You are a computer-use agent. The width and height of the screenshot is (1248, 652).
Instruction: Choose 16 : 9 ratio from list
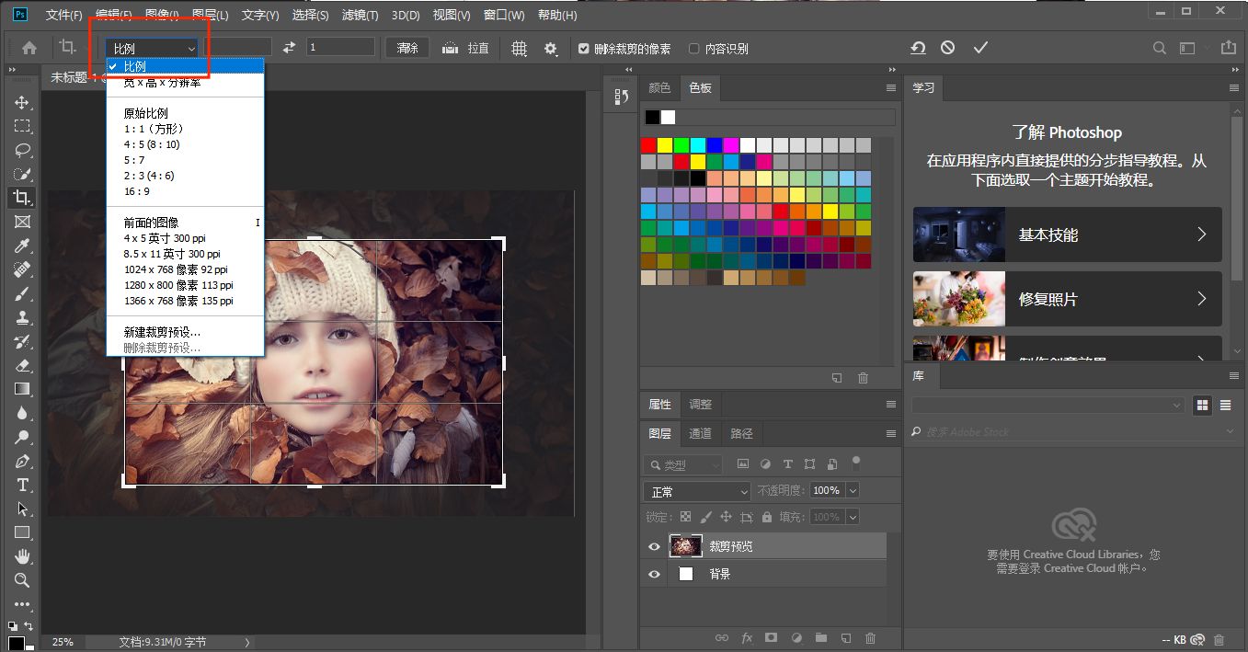point(137,191)
